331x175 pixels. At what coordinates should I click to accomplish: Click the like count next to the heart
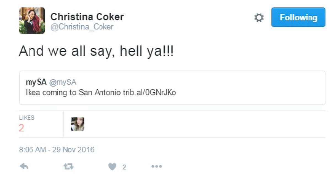[124, 167]
